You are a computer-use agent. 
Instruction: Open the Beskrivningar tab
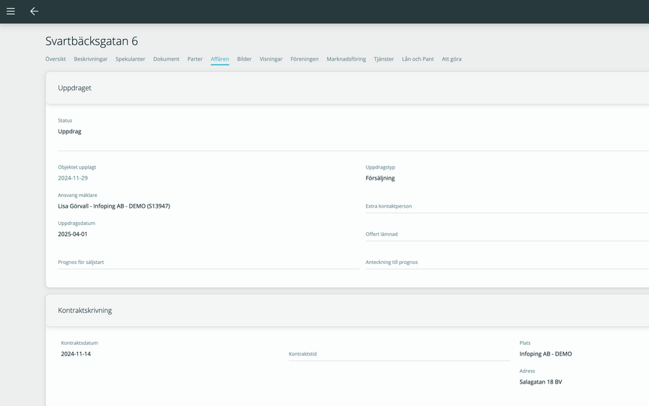(91, 59)
